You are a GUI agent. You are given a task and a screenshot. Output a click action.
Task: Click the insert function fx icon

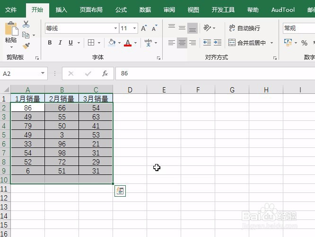coord(105,73)
